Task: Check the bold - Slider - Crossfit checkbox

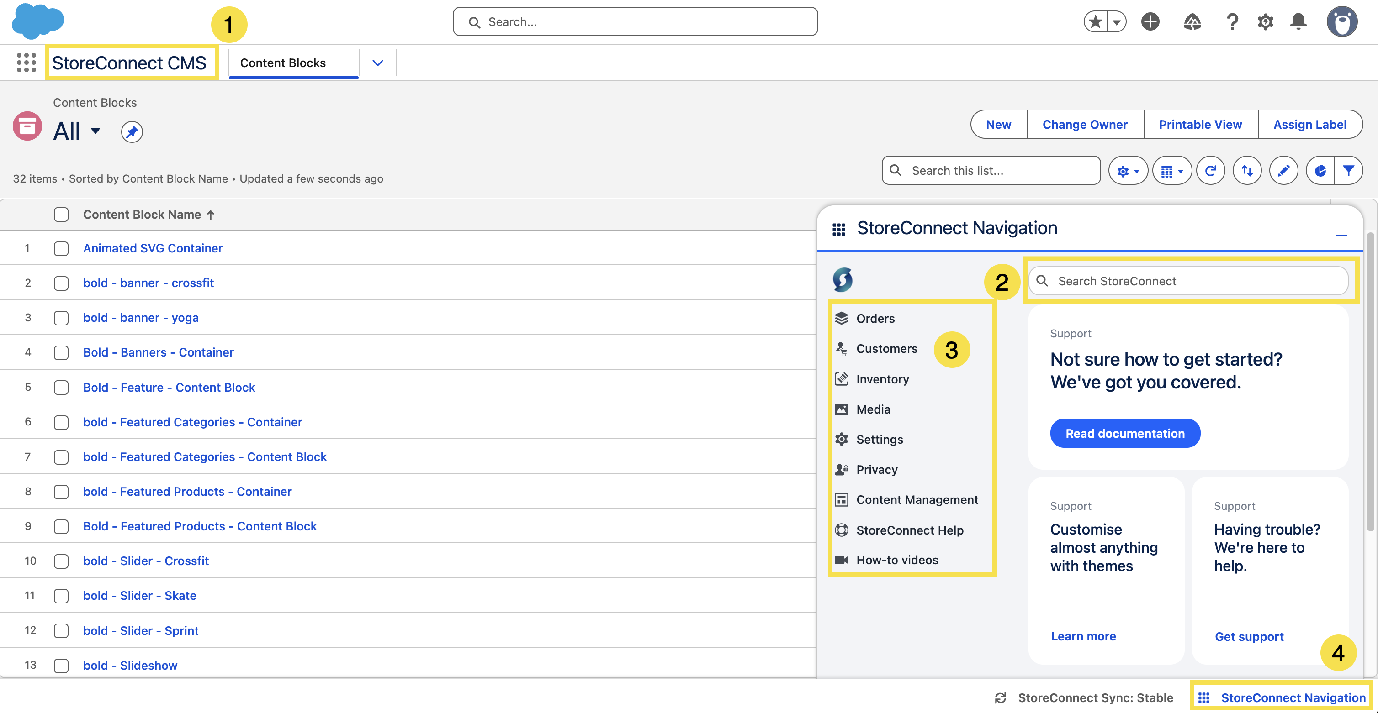Action: point(61,561)
